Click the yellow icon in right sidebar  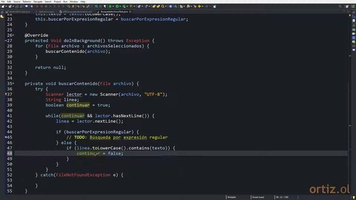354,42
